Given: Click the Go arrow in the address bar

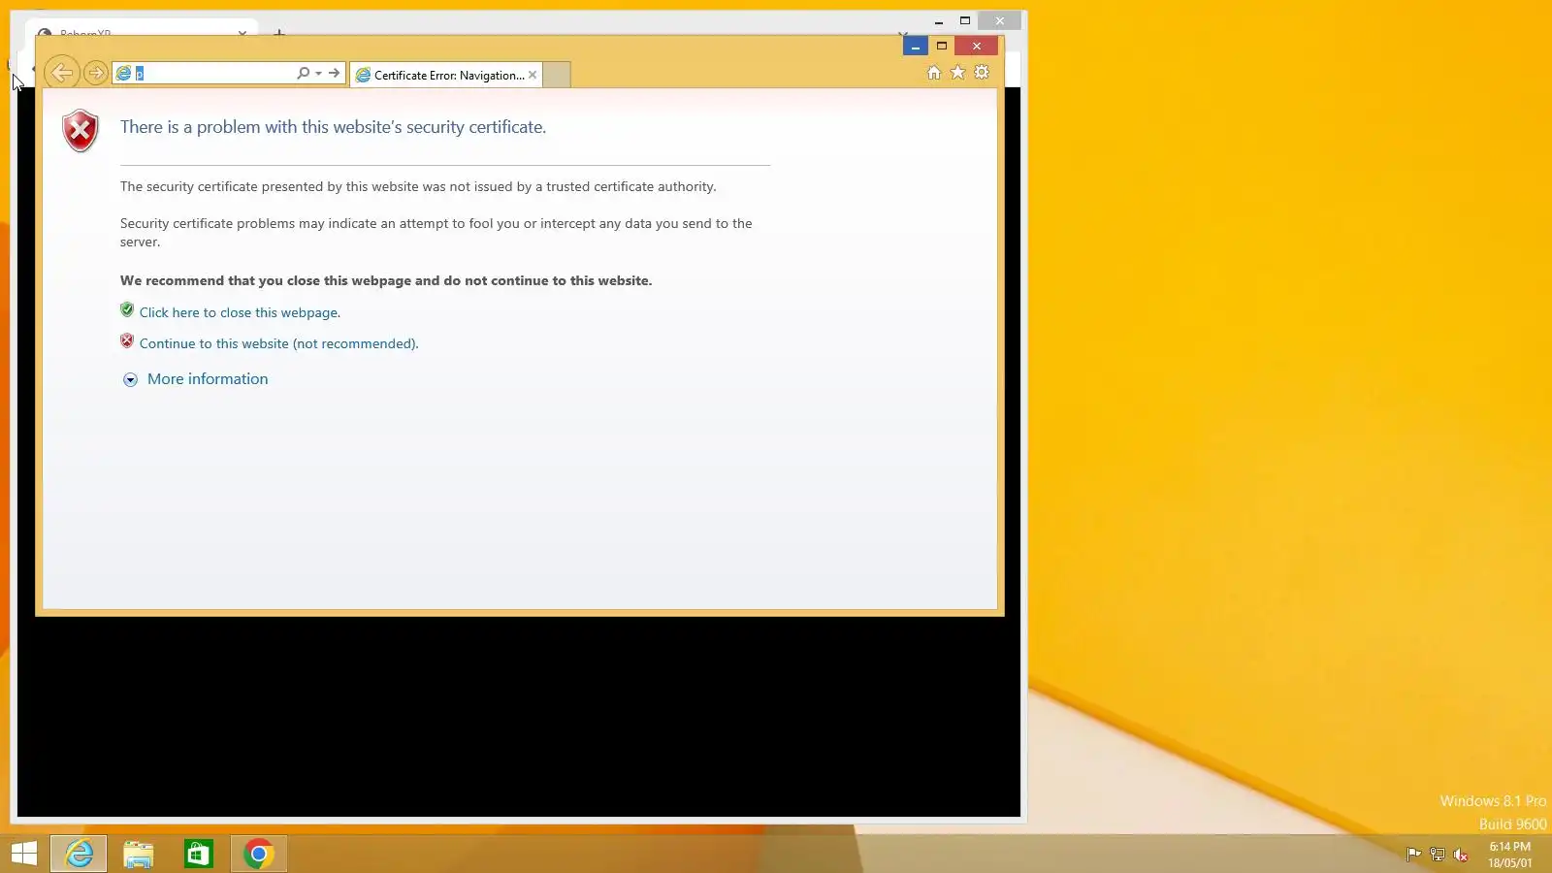Looking at the screenshot, I should click(x=335, y=73).
